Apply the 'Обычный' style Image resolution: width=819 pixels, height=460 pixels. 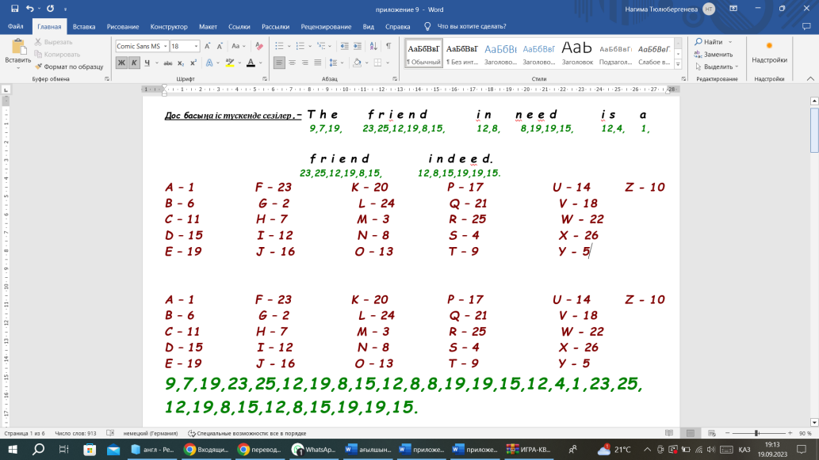(x=423, y=54)
